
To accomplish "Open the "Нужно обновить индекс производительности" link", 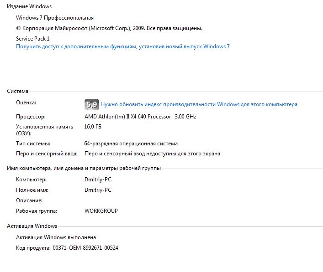I will pos(199,104).
